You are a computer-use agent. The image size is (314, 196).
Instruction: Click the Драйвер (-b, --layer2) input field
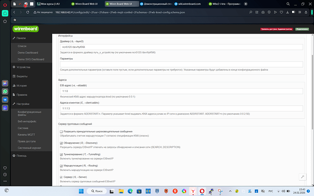[181, 47]
